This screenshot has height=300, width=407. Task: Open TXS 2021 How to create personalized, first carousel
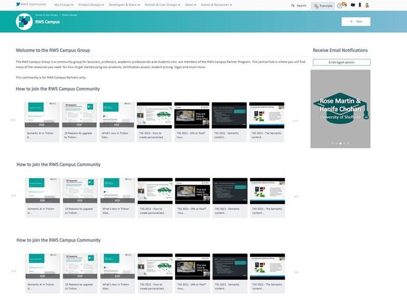click(154, 122)
